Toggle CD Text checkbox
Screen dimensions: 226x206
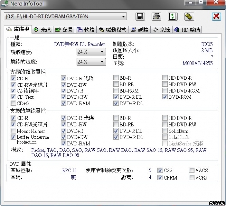pyautogui.click(x=13, y=97)
